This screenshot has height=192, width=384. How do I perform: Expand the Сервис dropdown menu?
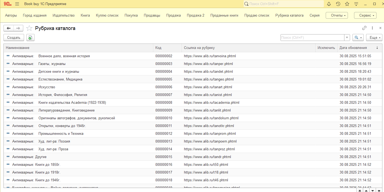365,16
